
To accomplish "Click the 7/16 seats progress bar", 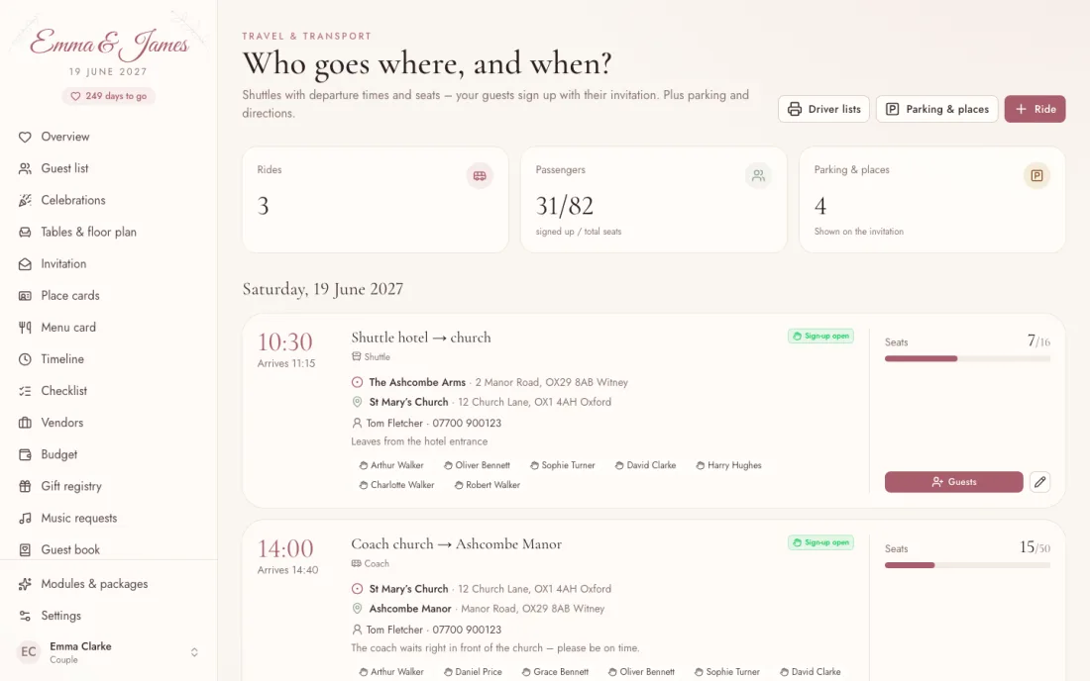I will pos(967,359).
